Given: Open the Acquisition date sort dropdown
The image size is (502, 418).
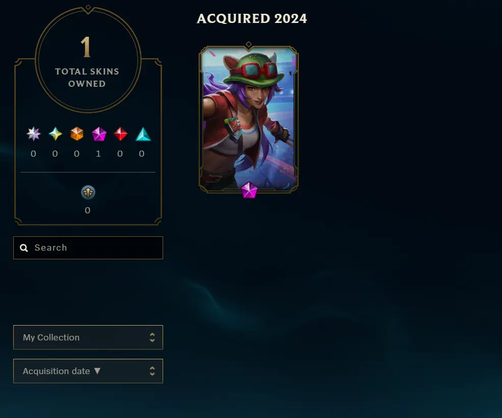Looking at the screenshot, I should 88,371.
